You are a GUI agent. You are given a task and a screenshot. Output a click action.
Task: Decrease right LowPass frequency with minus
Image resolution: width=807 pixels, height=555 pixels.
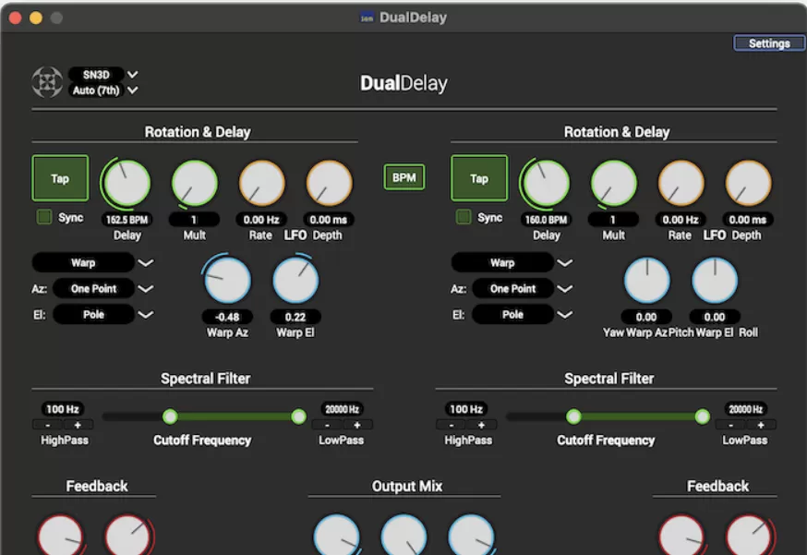[731, 426]
